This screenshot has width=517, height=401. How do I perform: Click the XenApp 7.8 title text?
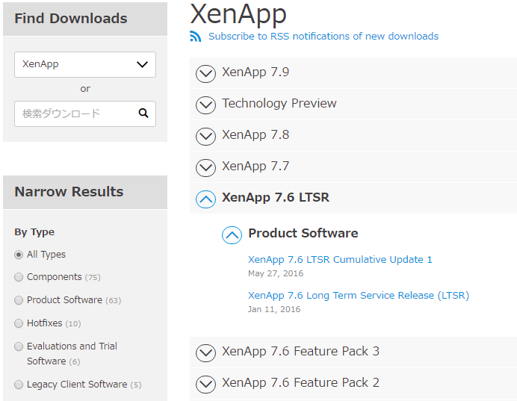coord(256,134)
